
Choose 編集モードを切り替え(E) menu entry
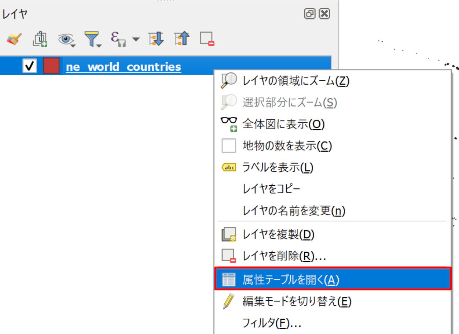[332, 301]
